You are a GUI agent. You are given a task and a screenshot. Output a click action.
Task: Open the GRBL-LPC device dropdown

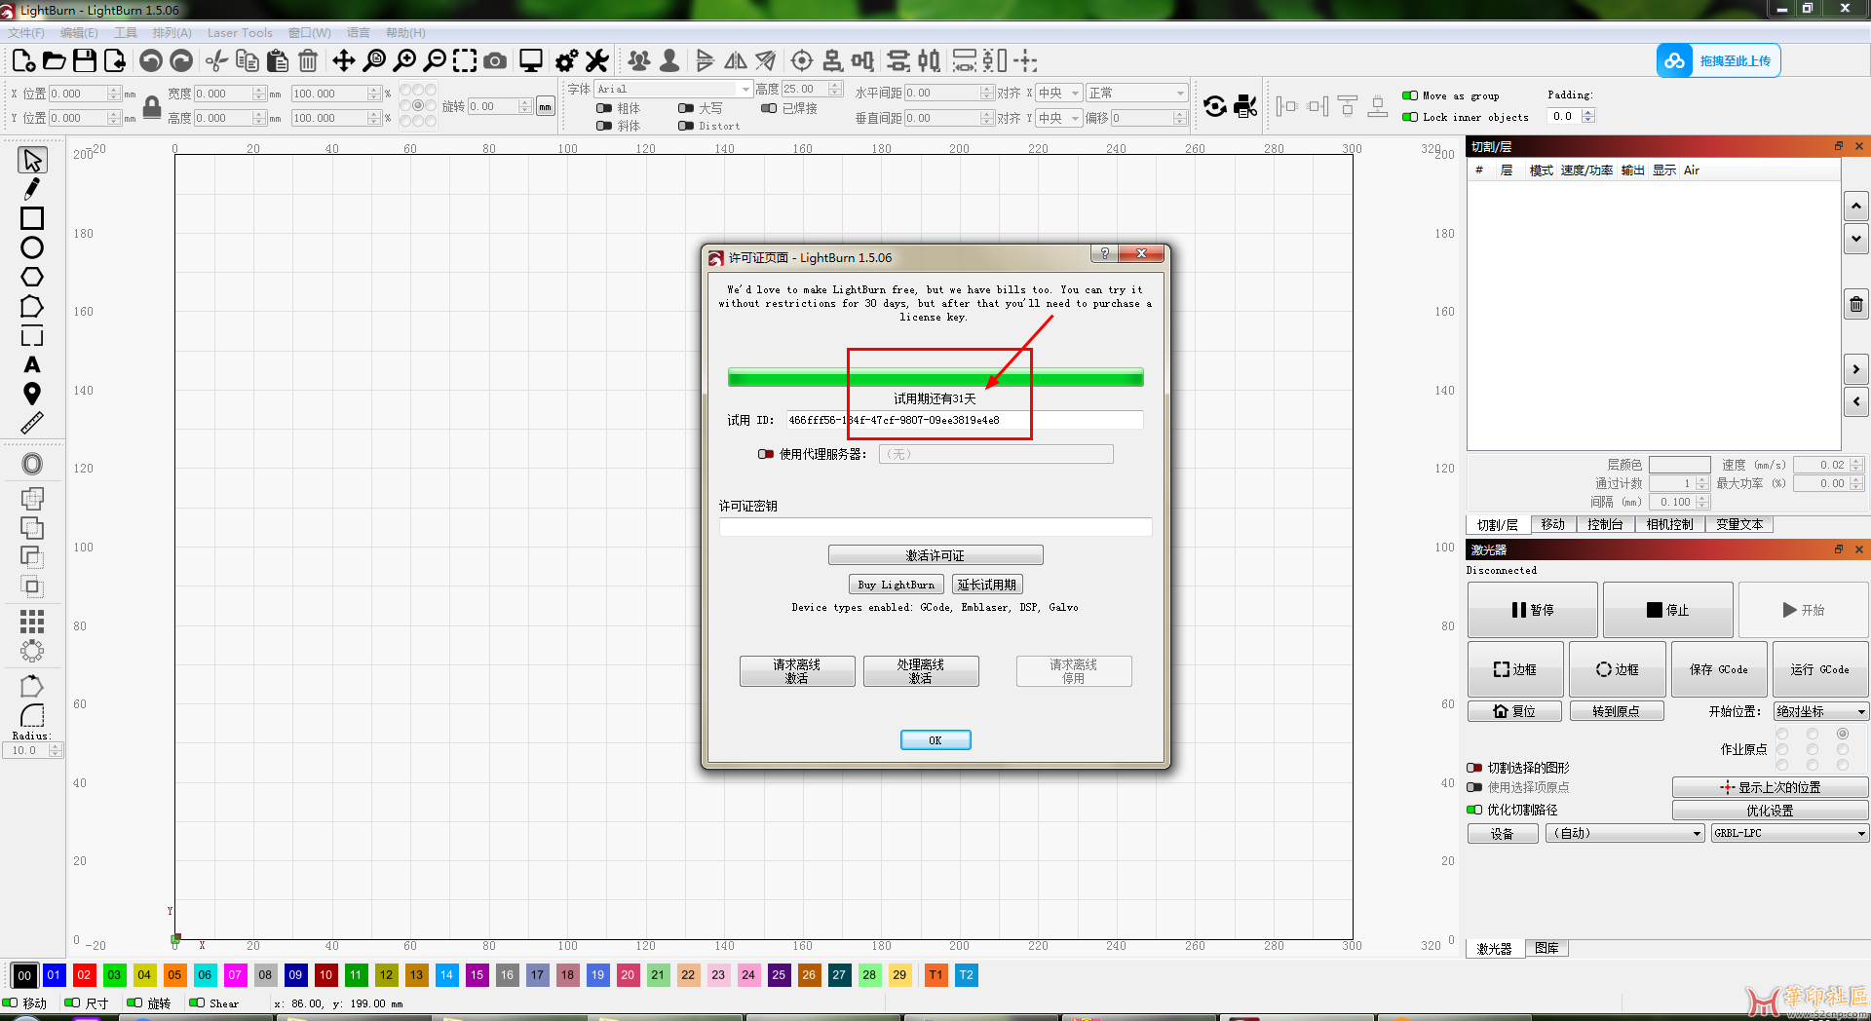tap(1789, 833)
